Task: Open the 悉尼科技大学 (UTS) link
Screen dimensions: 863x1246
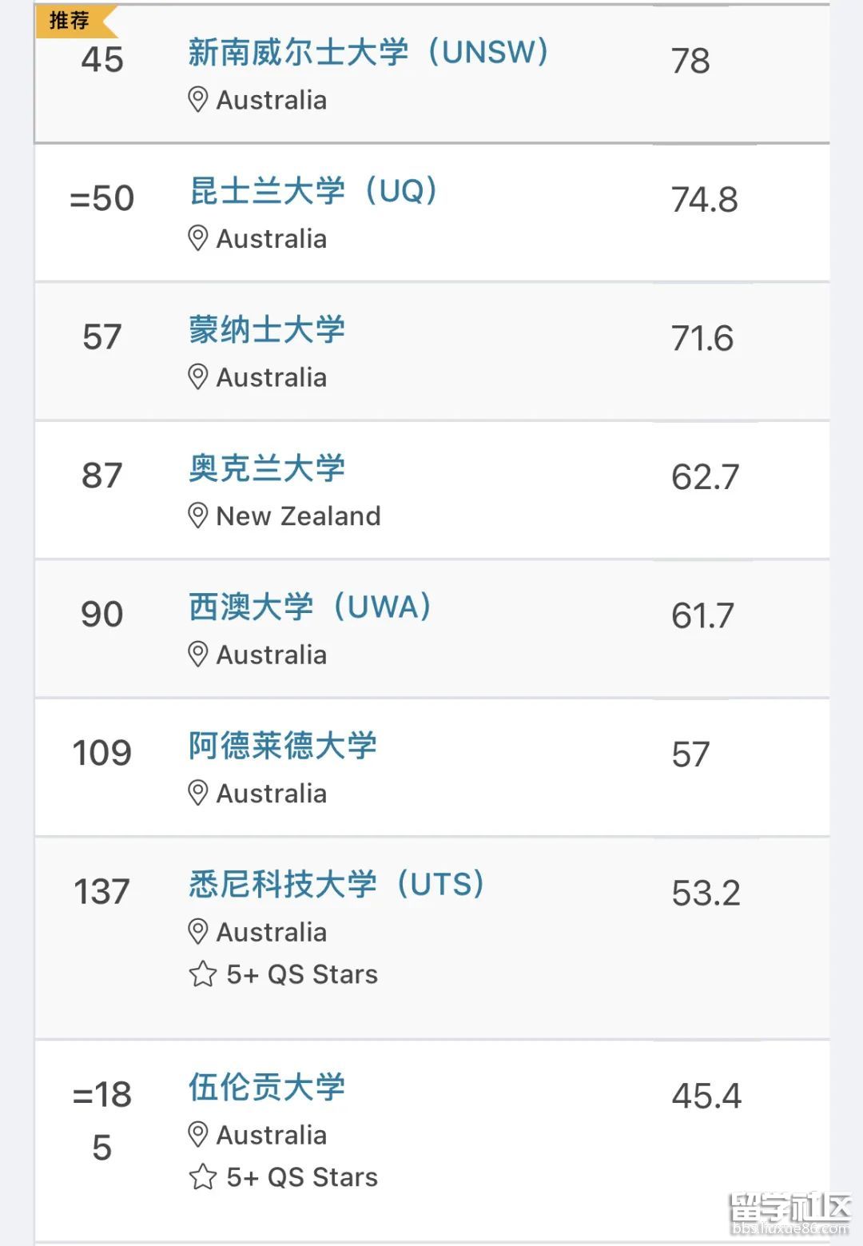Action: coord(336,885)
